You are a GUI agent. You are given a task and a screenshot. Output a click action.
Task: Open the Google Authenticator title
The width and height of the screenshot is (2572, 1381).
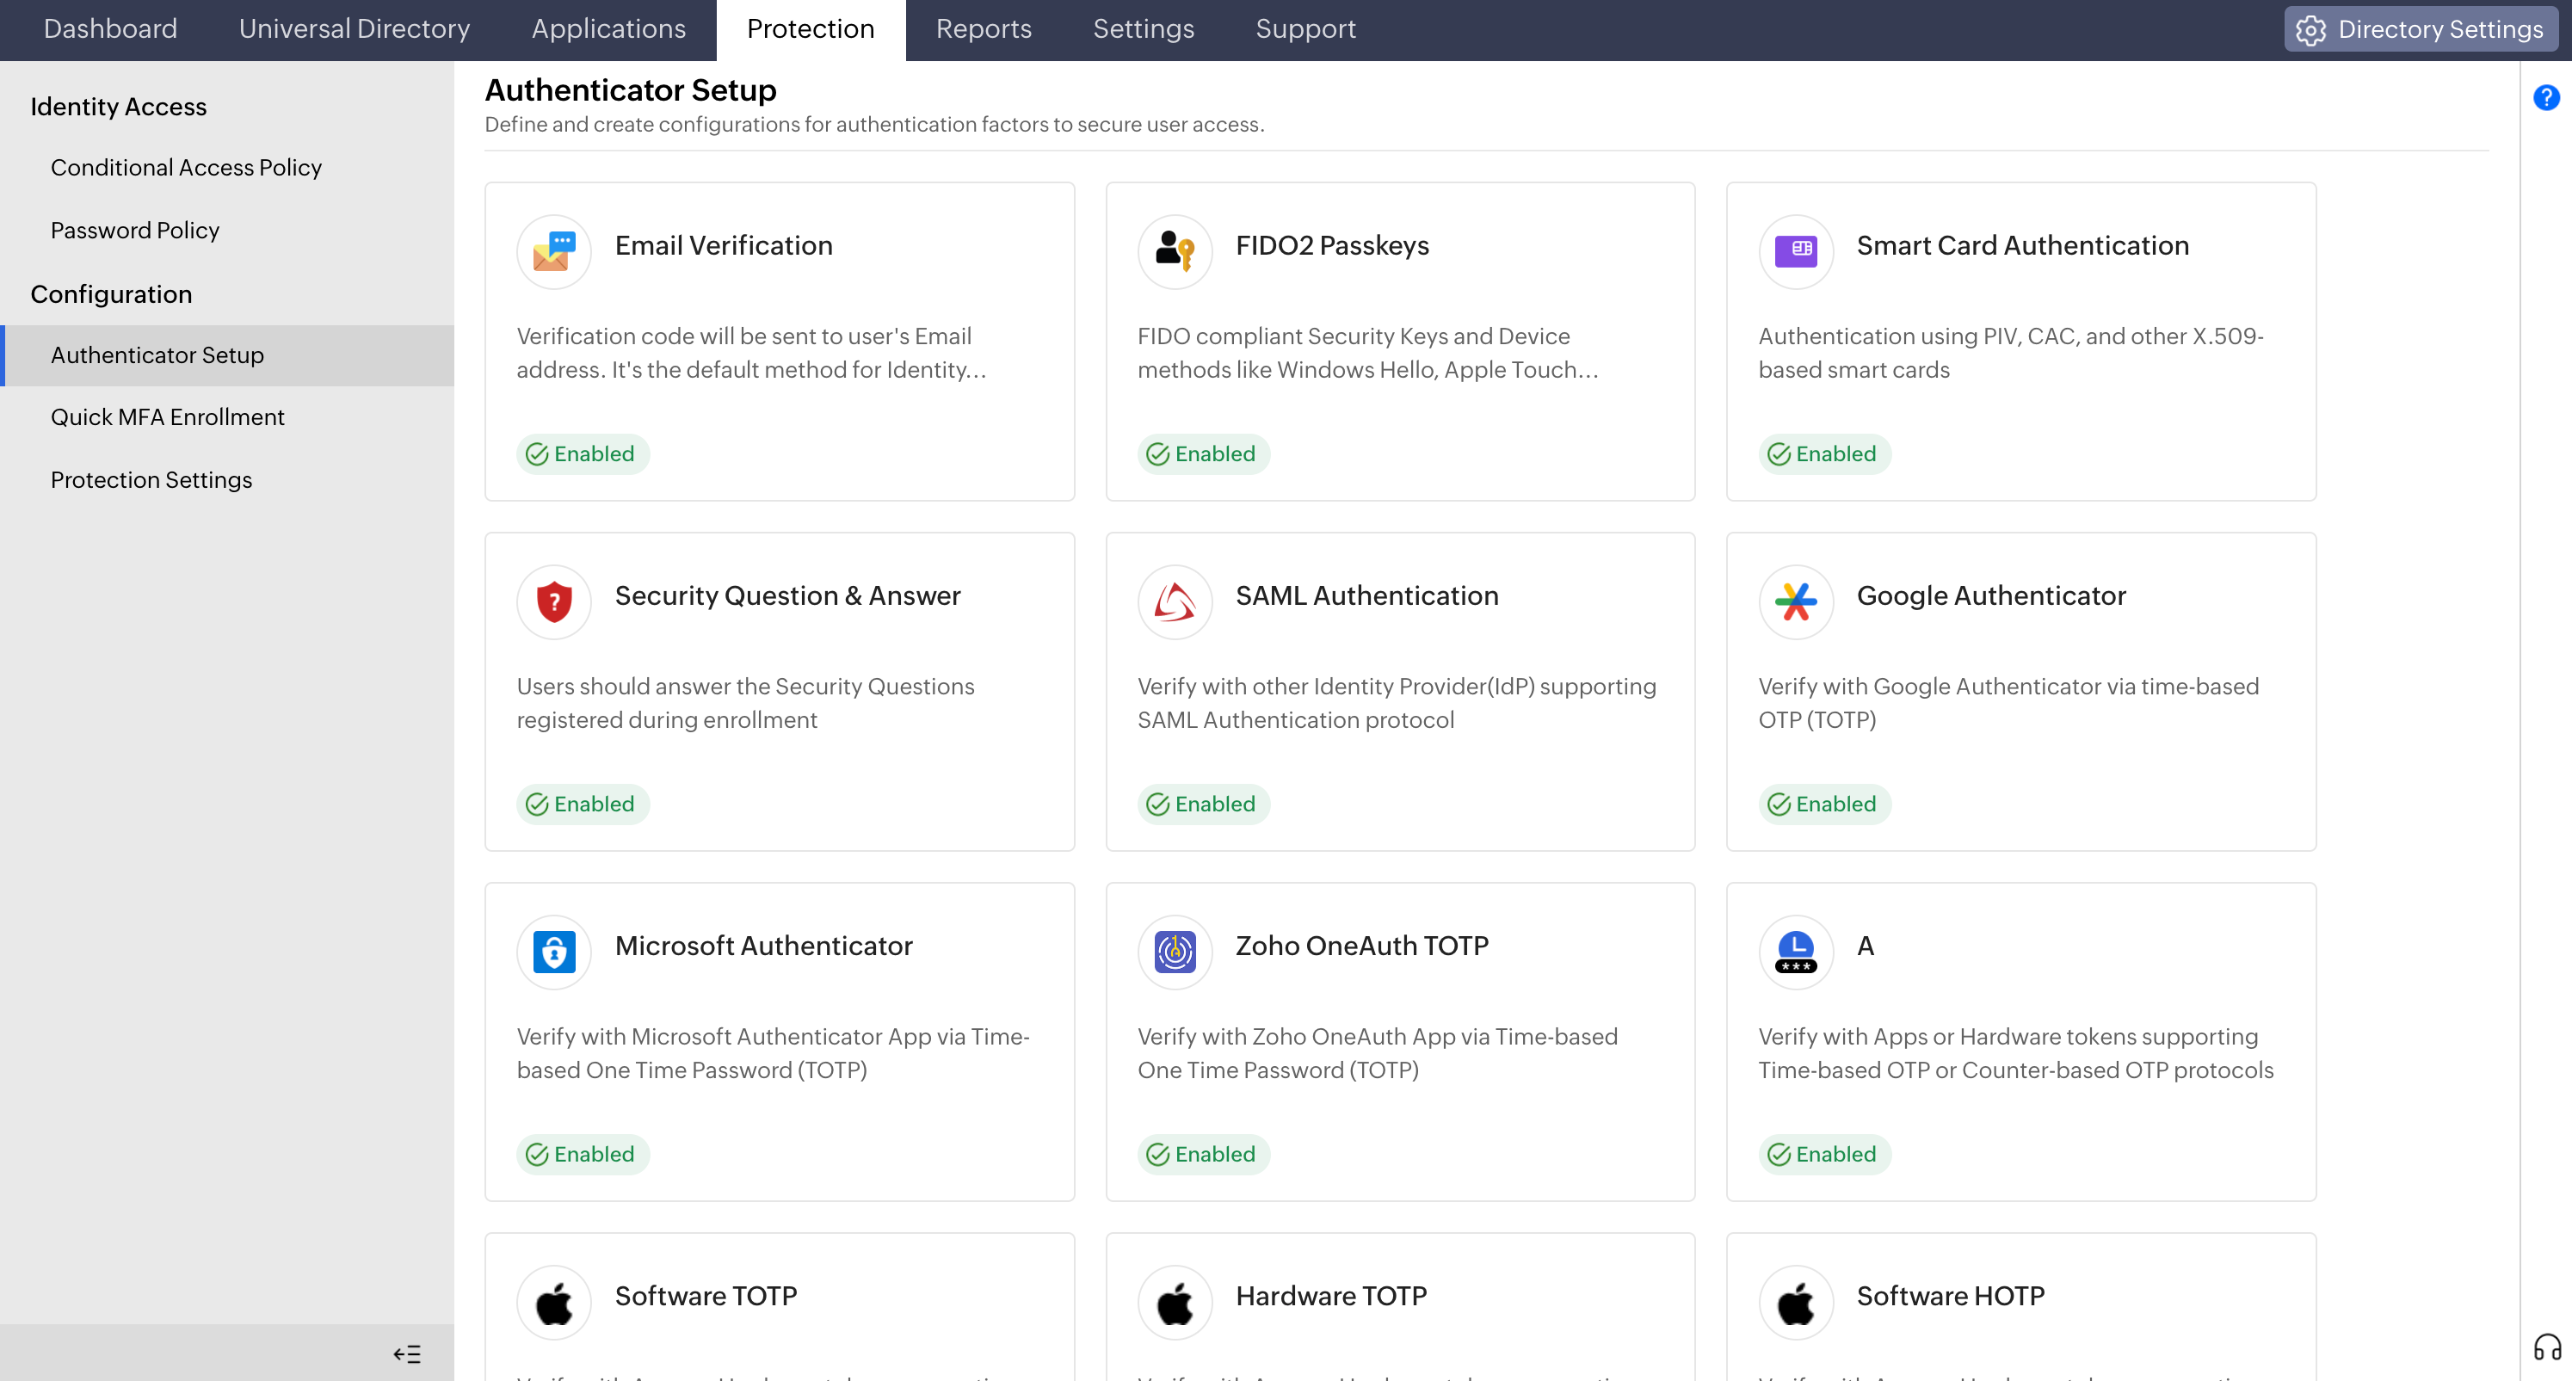[x=1991, y=596]
